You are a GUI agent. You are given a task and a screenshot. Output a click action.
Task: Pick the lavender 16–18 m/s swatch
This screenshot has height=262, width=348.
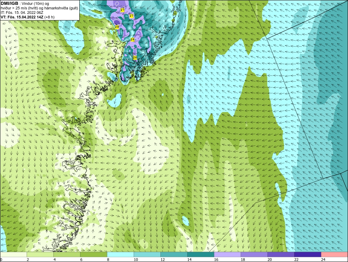[228, 254]
